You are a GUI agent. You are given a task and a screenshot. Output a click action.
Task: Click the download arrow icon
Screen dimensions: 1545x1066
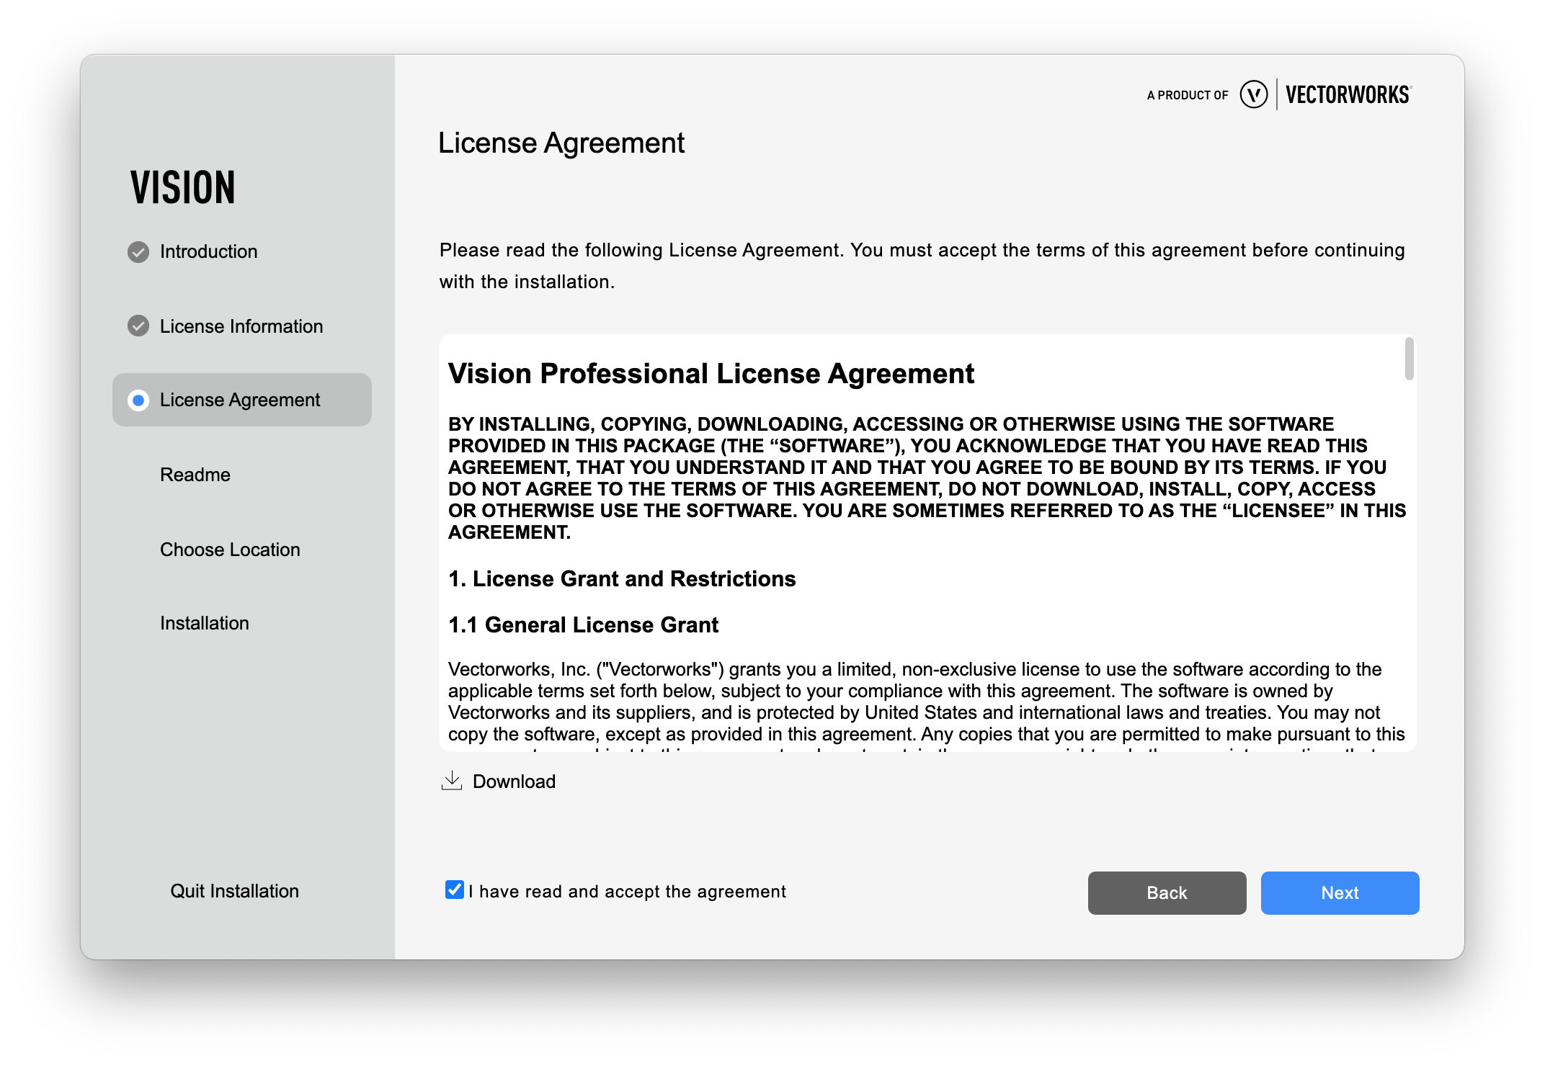[x=452, y=781]
